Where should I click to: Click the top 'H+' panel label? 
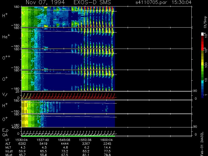[5, 15]
